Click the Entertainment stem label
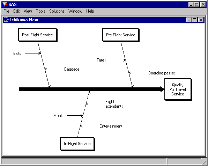This screenshot has height=166, width=208. (111, 126)
